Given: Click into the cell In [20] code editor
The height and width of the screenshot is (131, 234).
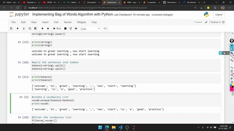Looking at the screenshot, I should 125,65.
